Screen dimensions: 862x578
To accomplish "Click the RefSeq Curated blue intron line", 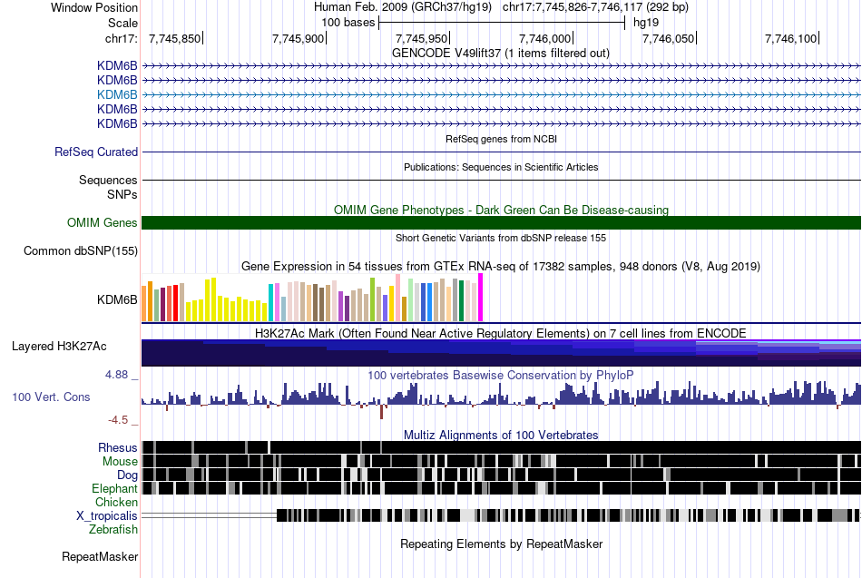I will click(x=502, y=152).
